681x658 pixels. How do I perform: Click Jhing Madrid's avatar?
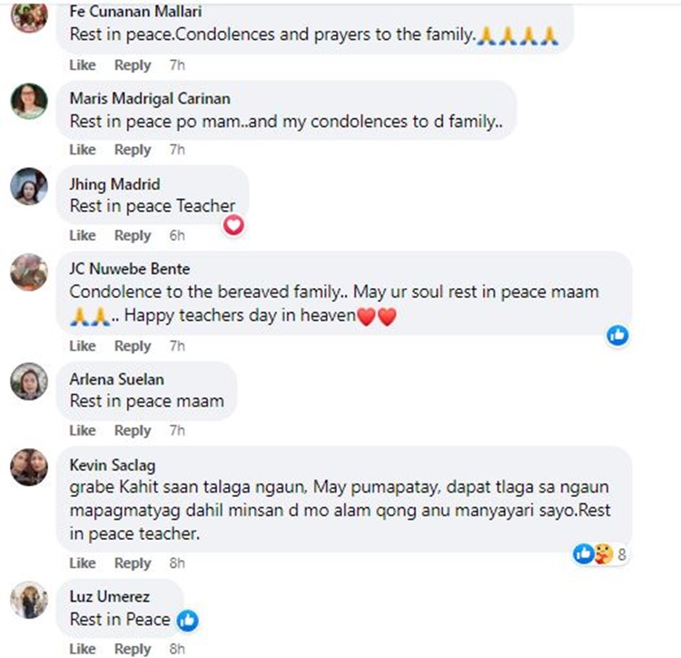[28, 186]
